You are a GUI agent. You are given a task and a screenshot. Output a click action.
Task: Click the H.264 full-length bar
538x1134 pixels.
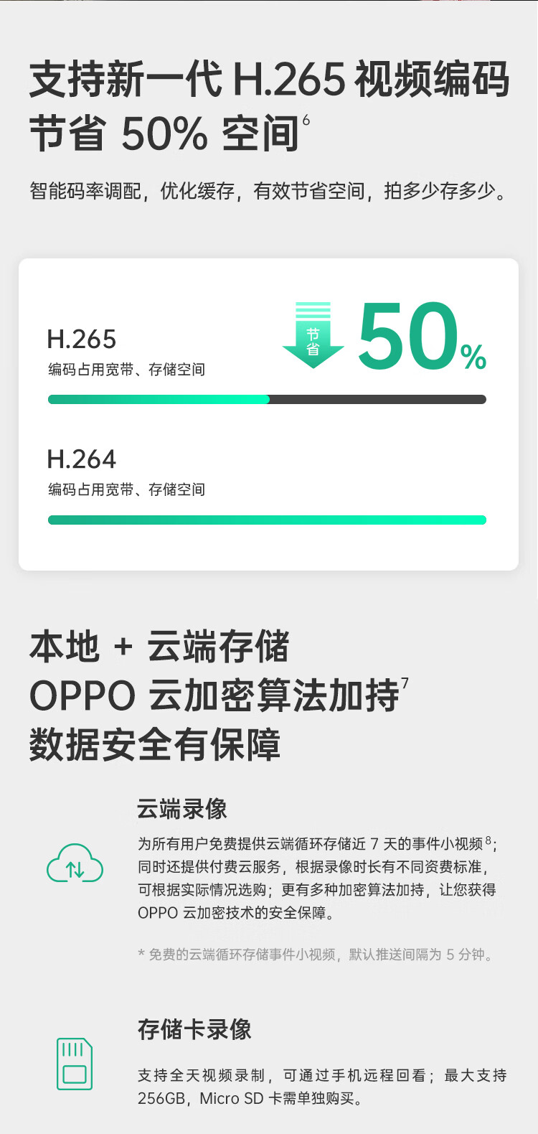[267, 520]
